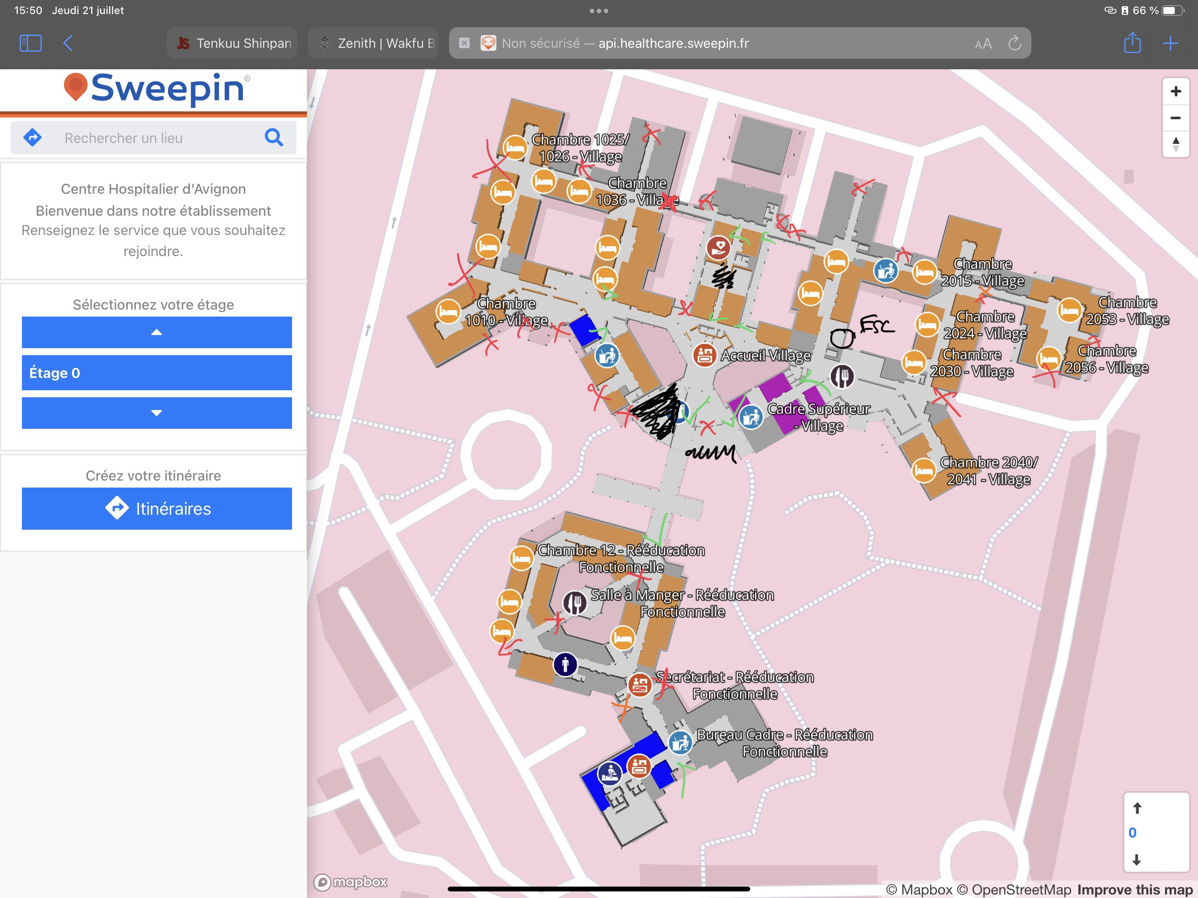Image resolution: width=1198 pixels, height=898 pixels.
Task: Toggle Safari sidebar panel
Action: (x=30, y=43)
